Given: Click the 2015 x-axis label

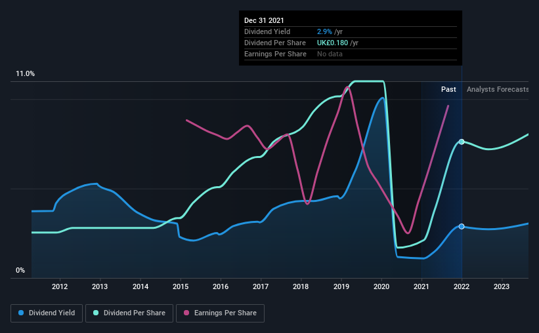Looking at the screenshot, I should point(181,286).
